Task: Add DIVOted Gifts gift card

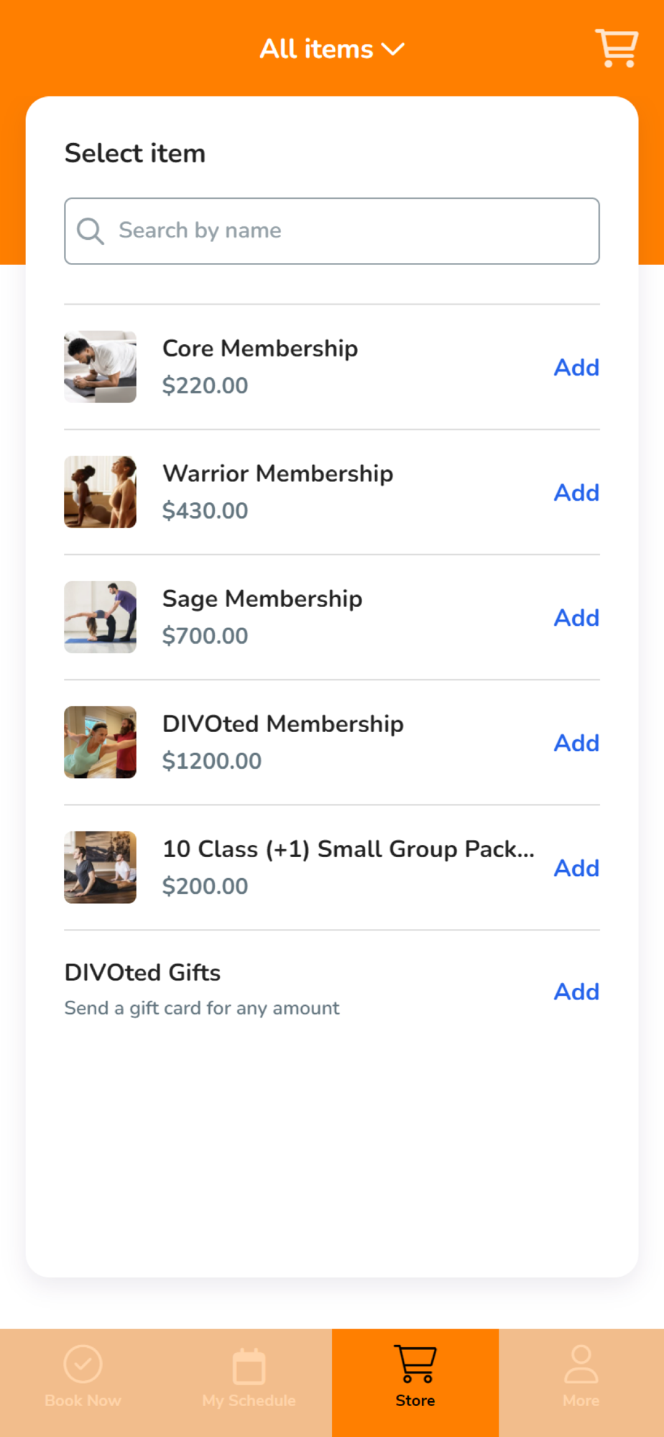Action: 576,992
